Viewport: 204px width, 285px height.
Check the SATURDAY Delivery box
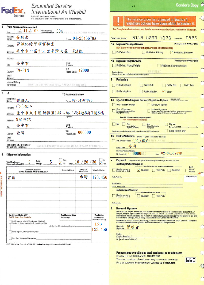(x=149, y=105)
